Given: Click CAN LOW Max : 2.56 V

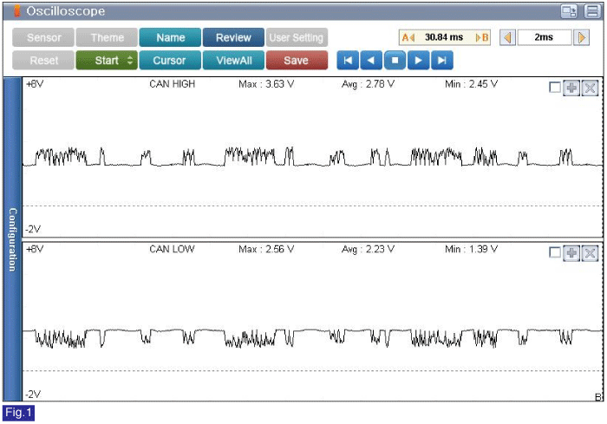Looking at the screenshot, I should pos(266,249).
